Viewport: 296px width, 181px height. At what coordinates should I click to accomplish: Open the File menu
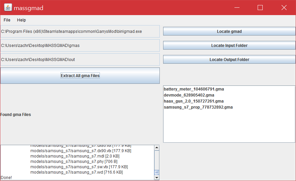7,20
